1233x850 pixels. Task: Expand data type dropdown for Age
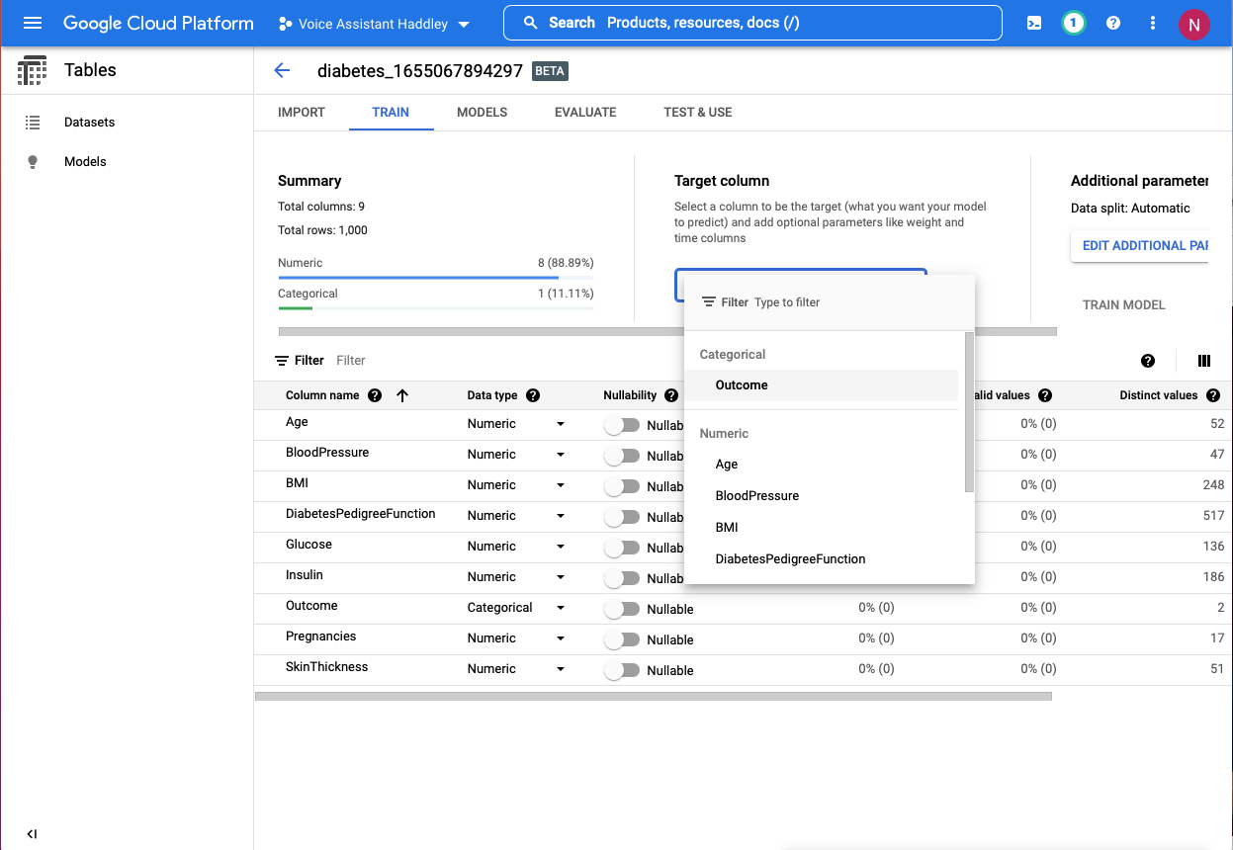click(x=561, y=424)
